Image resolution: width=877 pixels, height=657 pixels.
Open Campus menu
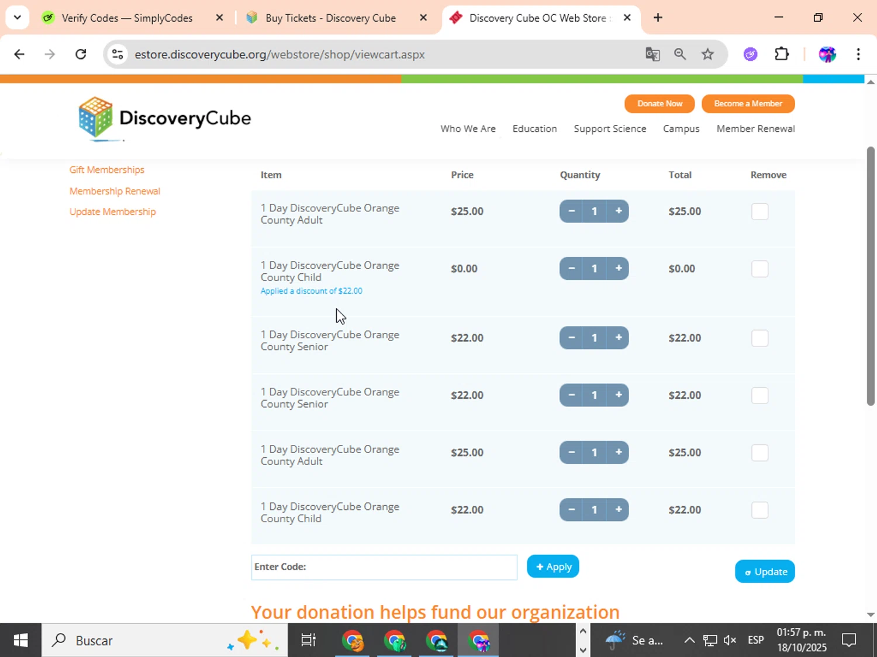[681, 128]
